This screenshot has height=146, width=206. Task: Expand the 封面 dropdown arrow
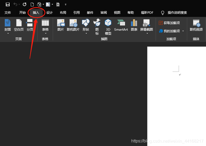coord(8,34)
